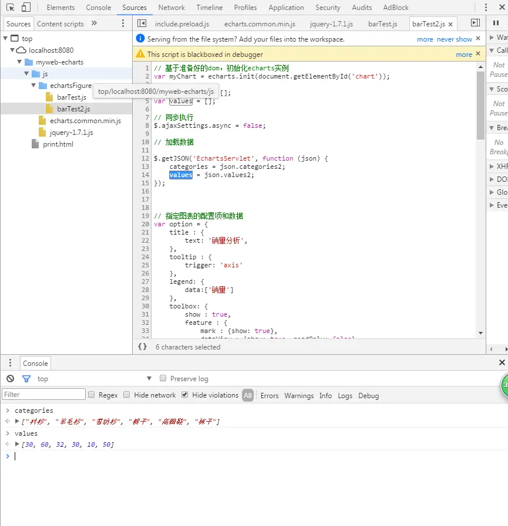Open the Security panel
This screenshot has width=508, height=526.
click(328, 8)
